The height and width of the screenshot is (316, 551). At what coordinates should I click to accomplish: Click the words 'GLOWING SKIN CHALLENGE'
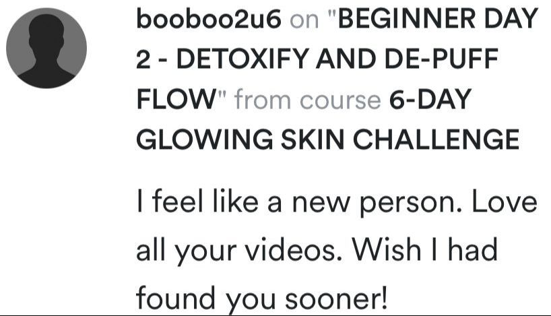(x=327, y=139)
